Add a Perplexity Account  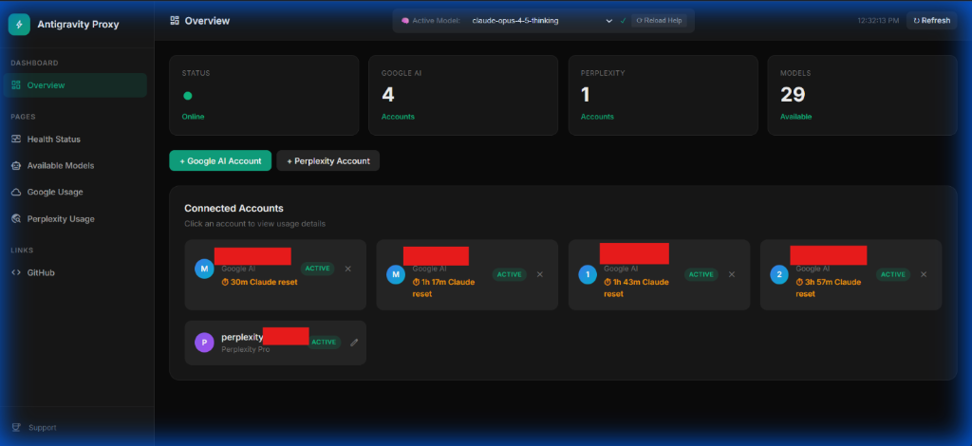click(x=327, y=160)
